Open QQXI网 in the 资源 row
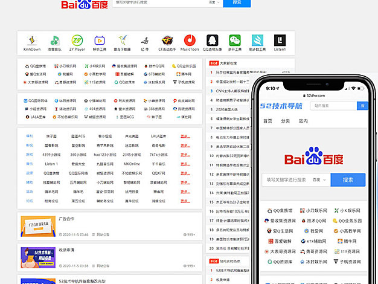Viewport: 378px width, 284px height. [159, 173]
